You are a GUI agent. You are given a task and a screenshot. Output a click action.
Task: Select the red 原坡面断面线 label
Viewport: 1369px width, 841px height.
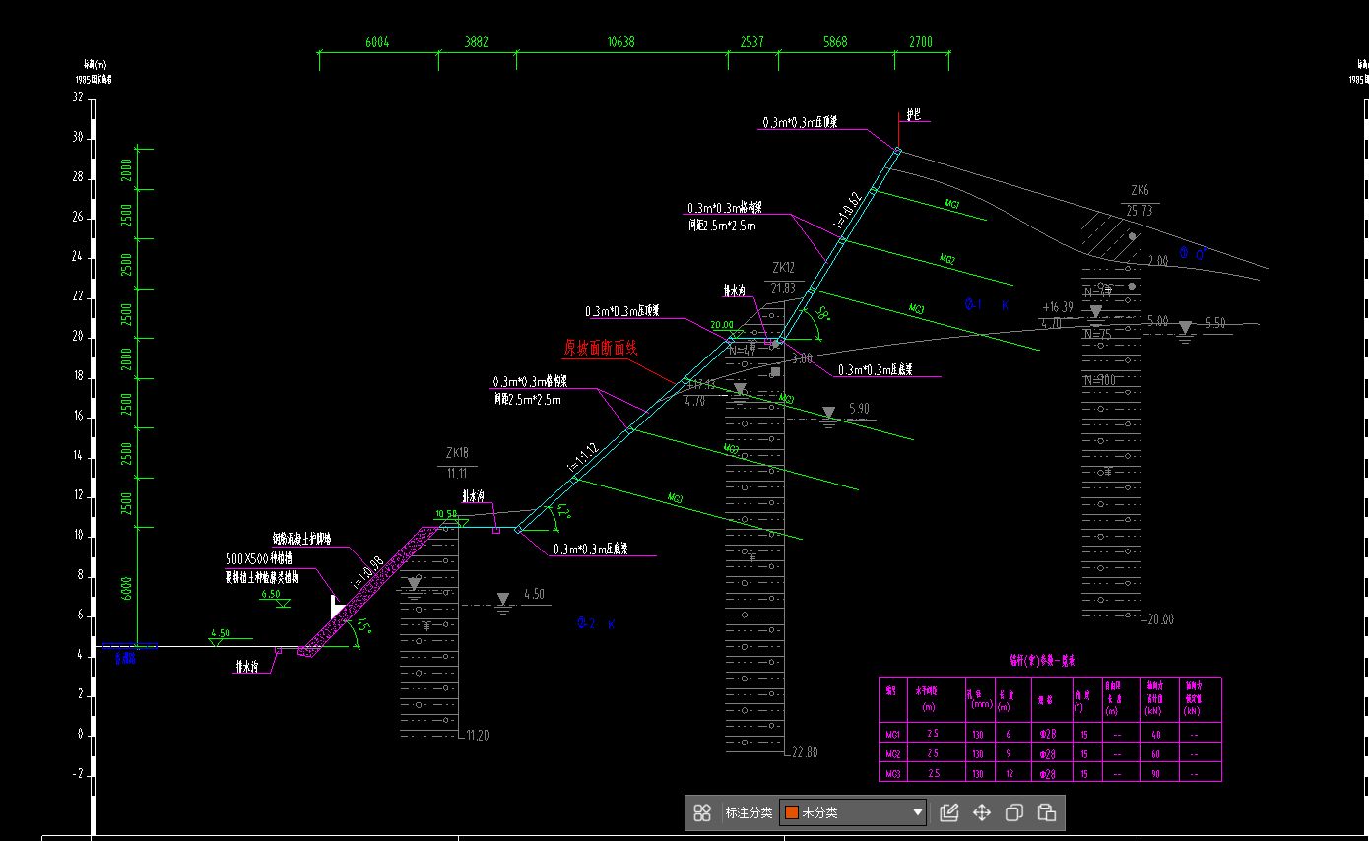(601, 348)
